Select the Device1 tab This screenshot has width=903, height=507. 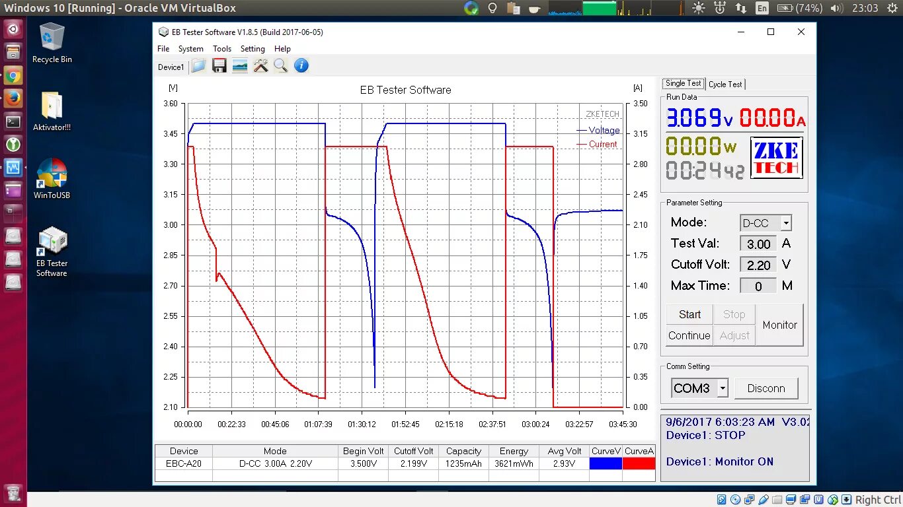[171, 67]
